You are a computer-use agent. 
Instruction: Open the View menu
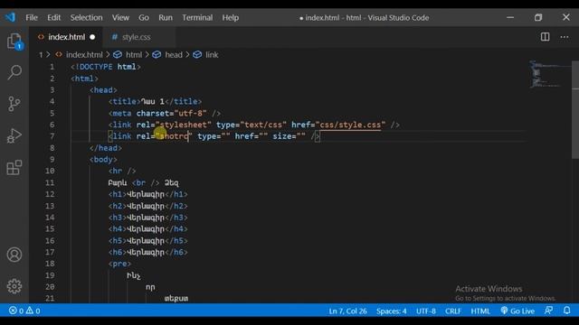tap(120, 17)
